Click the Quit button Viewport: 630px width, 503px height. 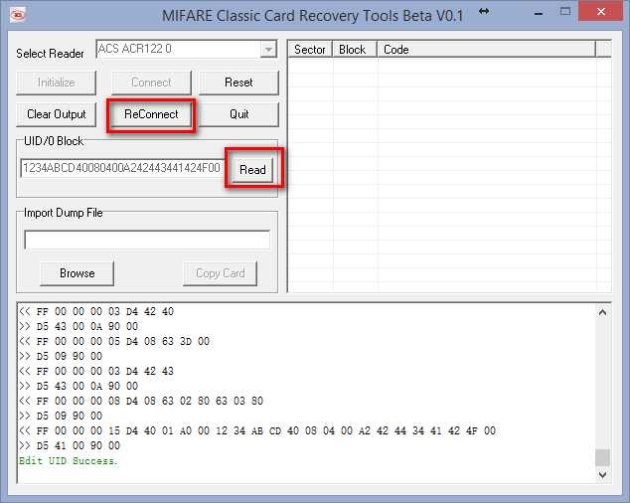coord(238,114)
